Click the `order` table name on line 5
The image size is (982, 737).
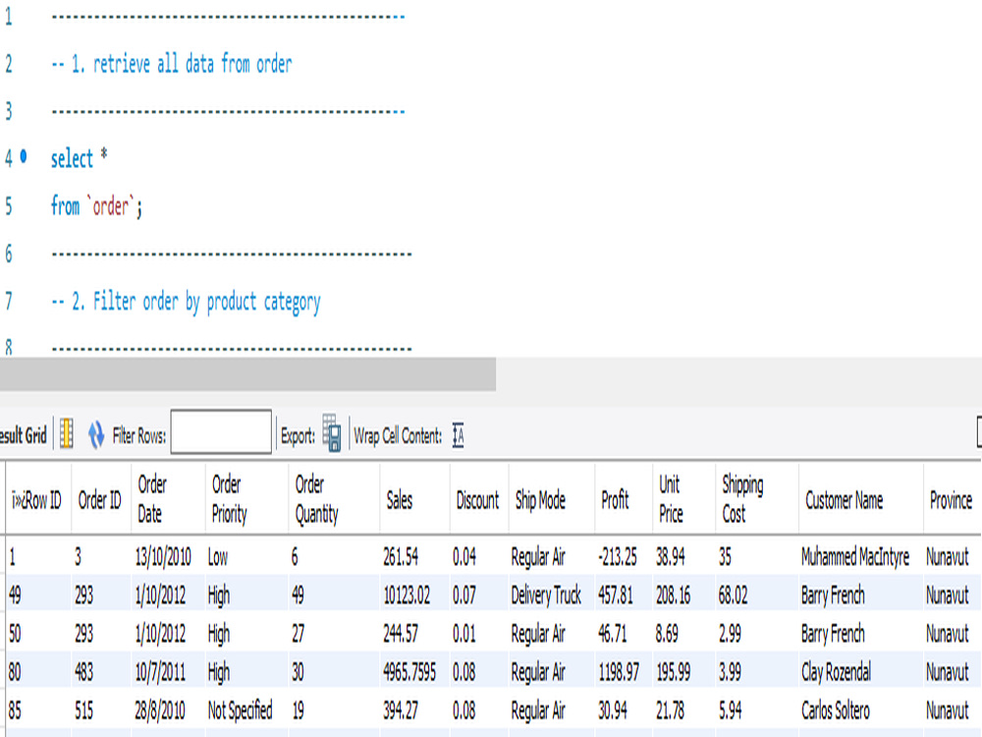point(111,205)
